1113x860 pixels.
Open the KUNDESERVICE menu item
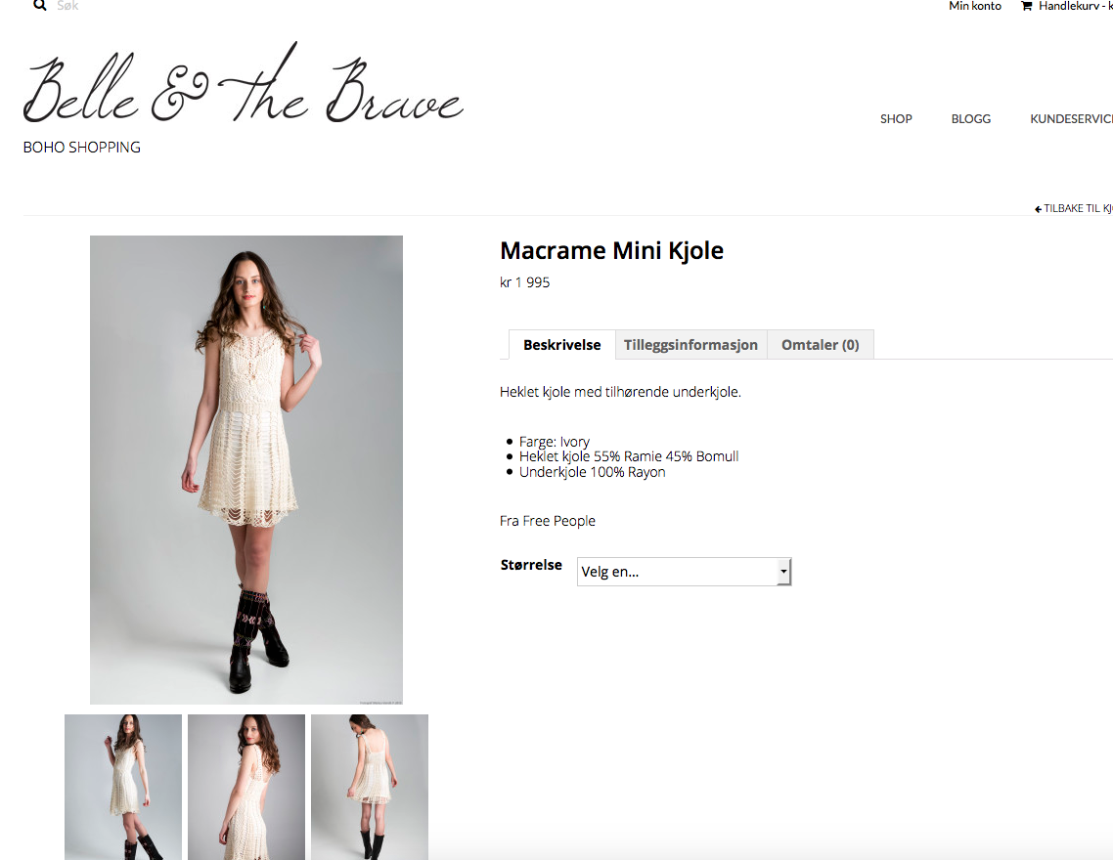point(1072,119)
